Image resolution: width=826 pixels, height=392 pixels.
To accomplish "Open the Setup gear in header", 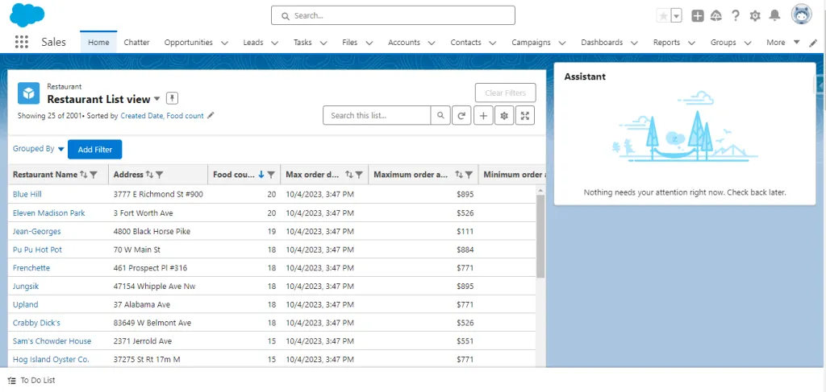I will 755,16.
